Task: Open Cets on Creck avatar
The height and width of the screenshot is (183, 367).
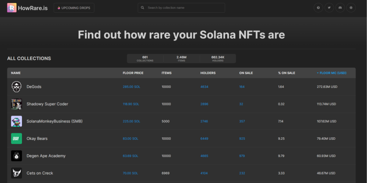Action: tap(17, 173)
